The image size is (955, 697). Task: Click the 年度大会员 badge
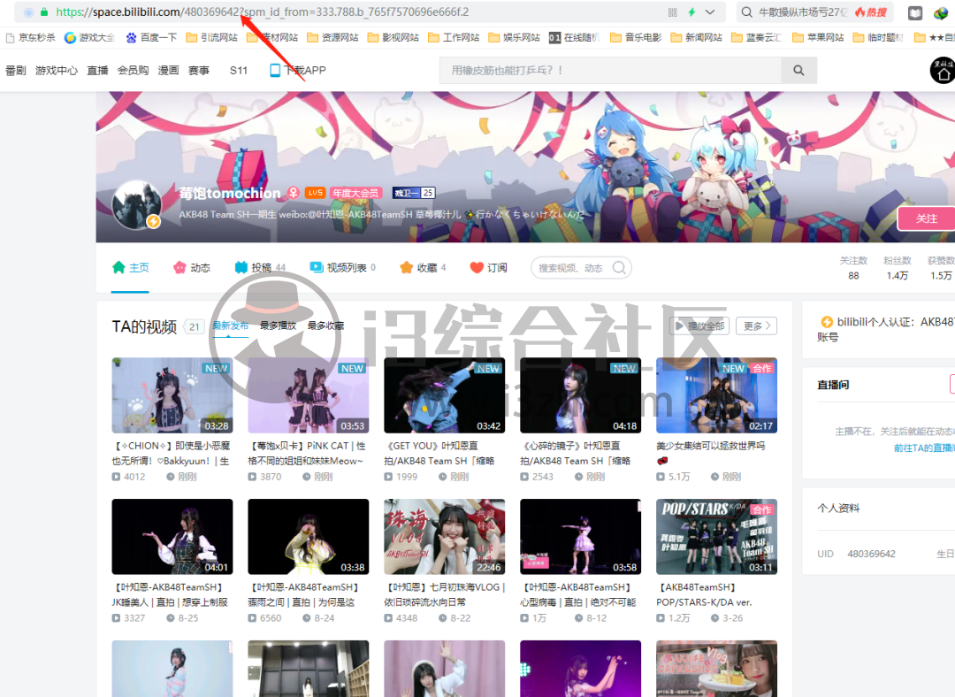pyautogui.click(x=355, y=193)
